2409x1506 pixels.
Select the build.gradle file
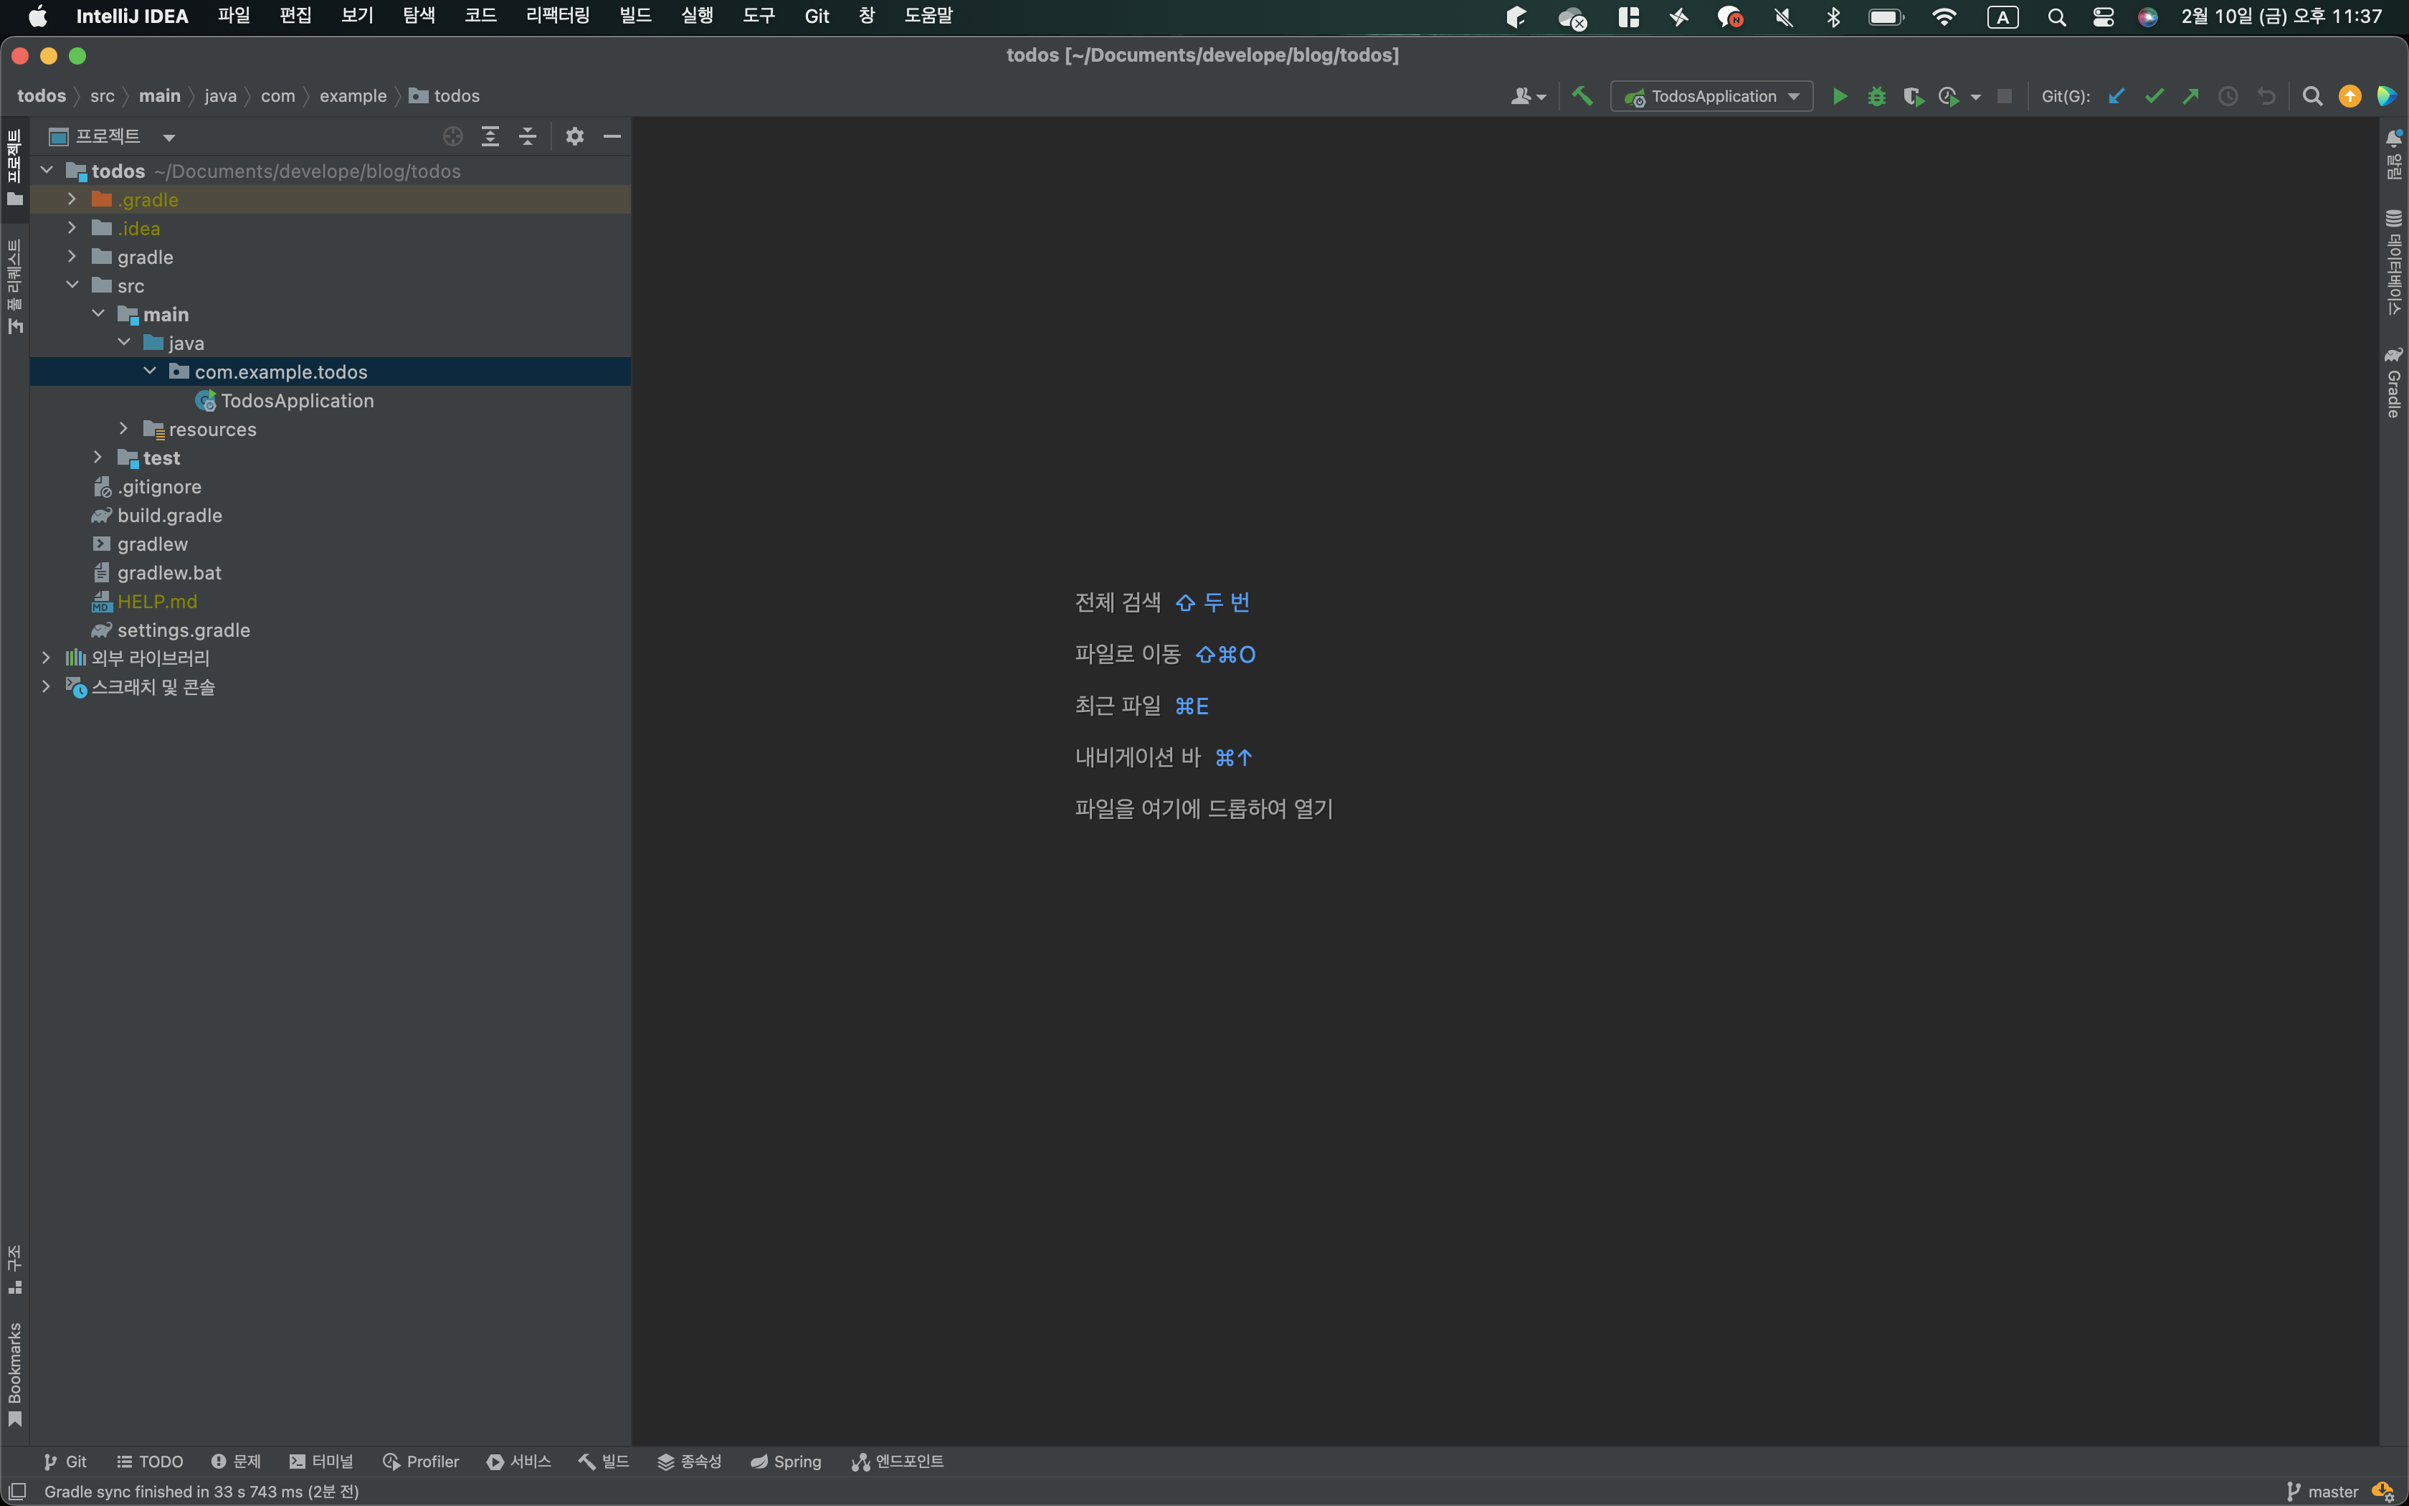pyautogui.click(x=169, y=515)
